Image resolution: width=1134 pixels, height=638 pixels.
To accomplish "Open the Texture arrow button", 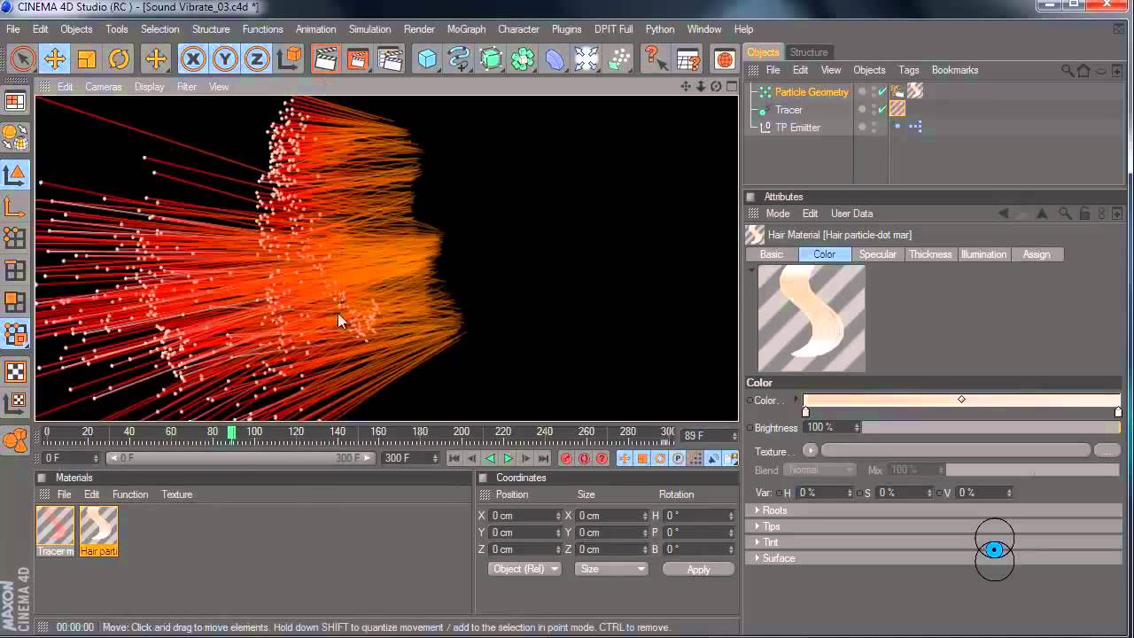I will pos(810,450).
